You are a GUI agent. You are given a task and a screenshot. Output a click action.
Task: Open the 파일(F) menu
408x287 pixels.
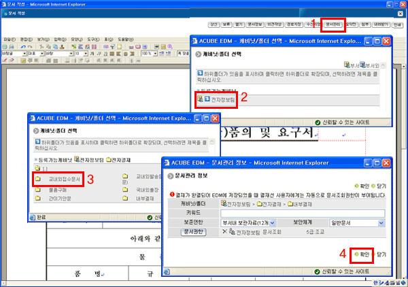(x=10, y=39)
